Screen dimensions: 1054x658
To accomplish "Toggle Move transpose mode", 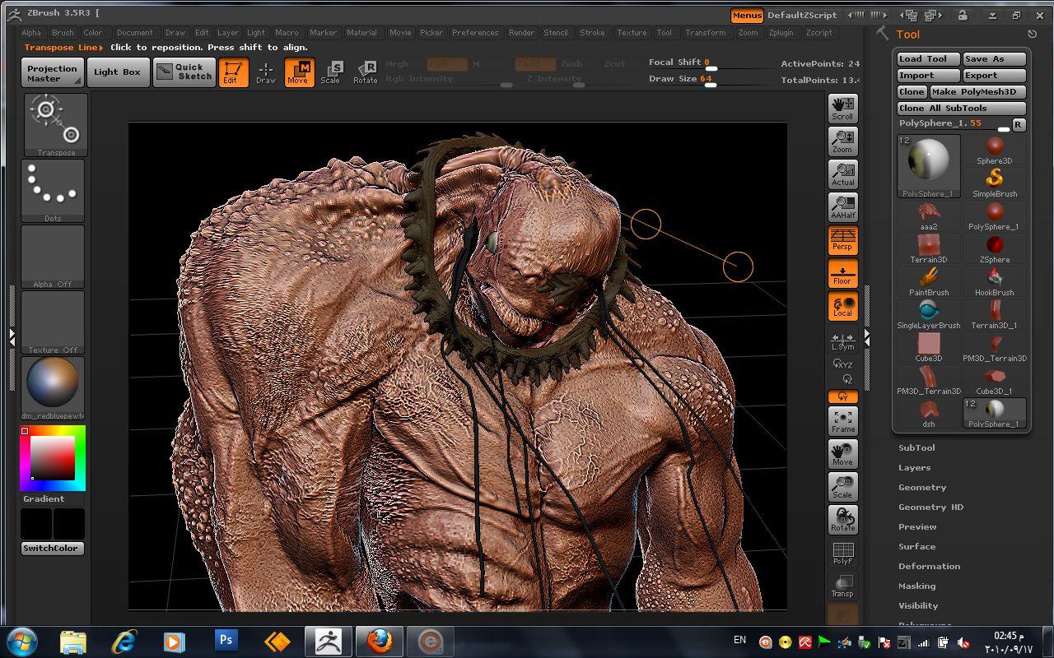I will click(x=299, y=72).
